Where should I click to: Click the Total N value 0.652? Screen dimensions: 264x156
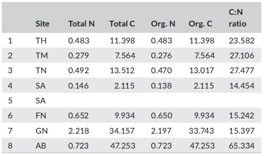click(x=78, y=115)
